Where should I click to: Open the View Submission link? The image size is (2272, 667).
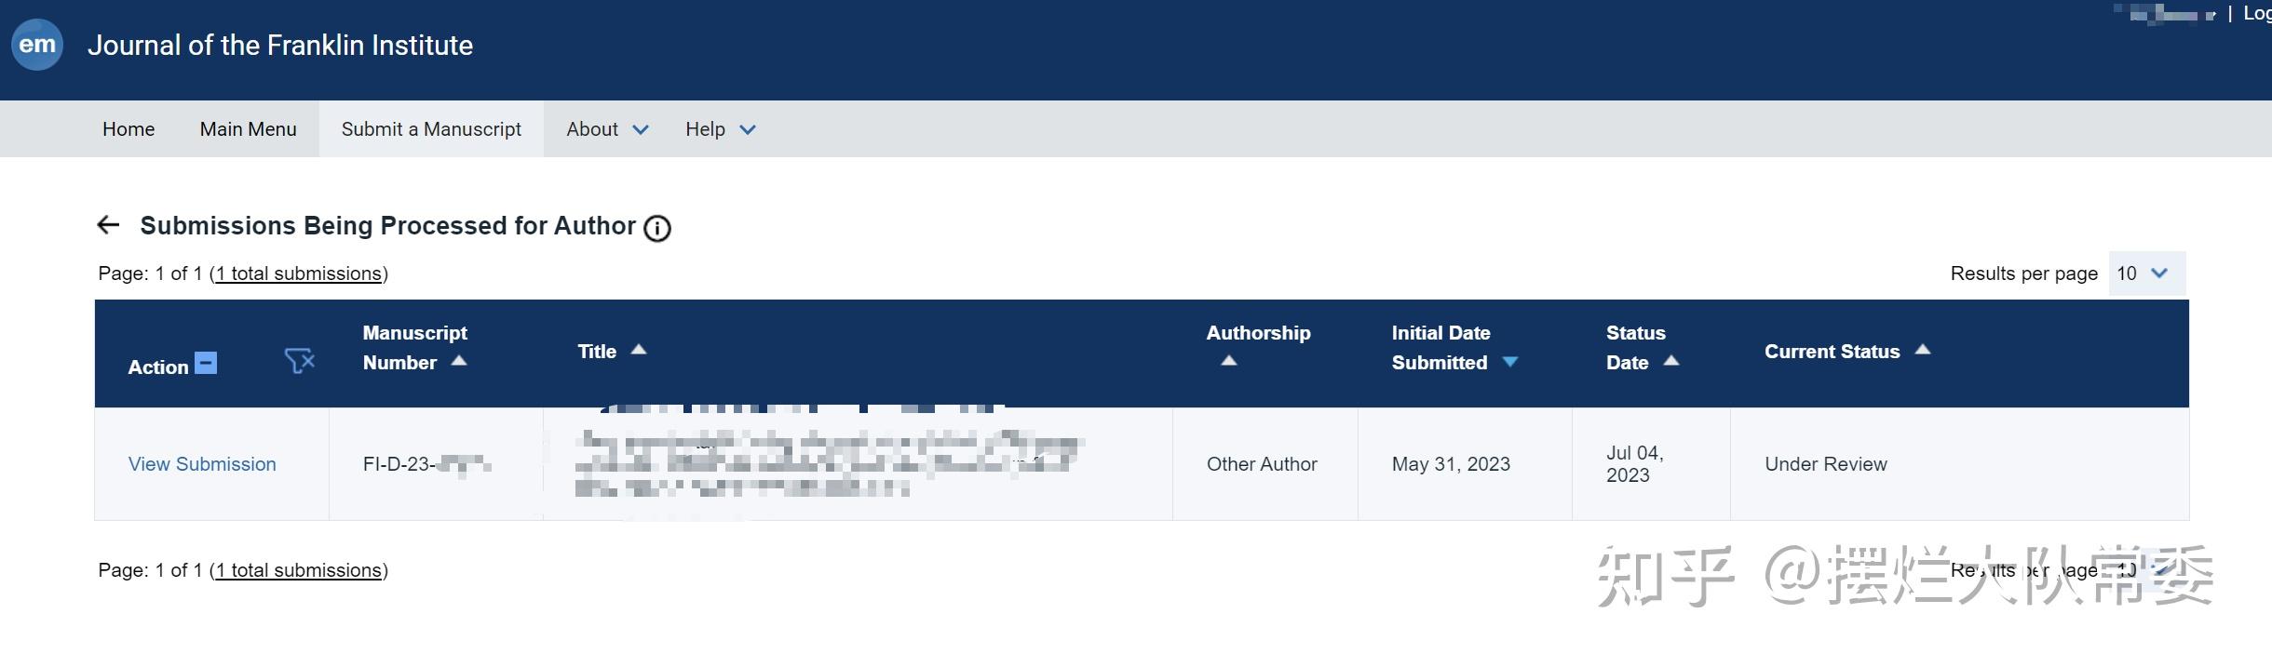point(202,464)
